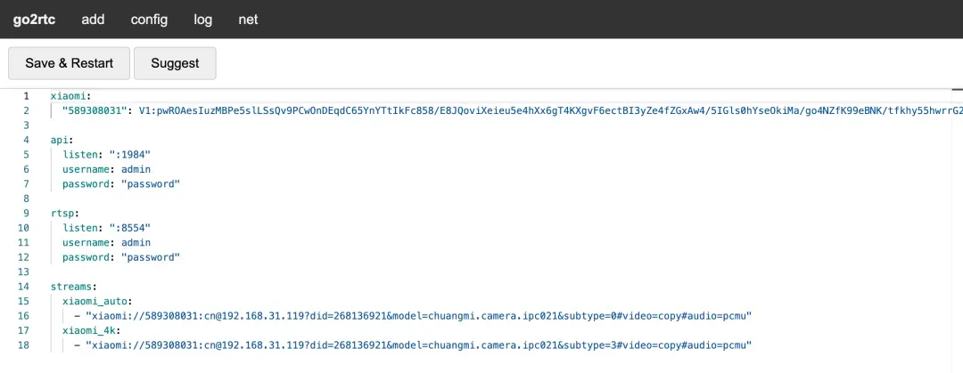This screenshot has width=963, height=373.
Task: Click password "password" on line 7
Action: 121,184
